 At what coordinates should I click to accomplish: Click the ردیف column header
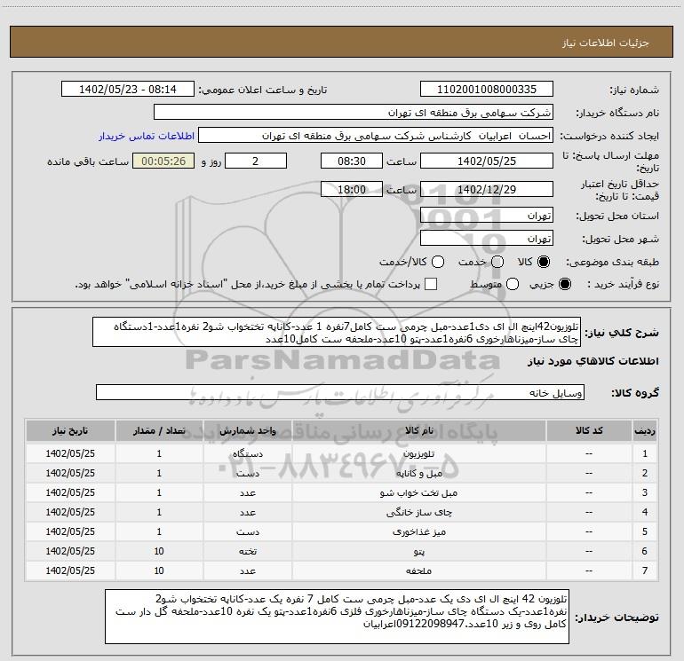(x=645, y=430)
